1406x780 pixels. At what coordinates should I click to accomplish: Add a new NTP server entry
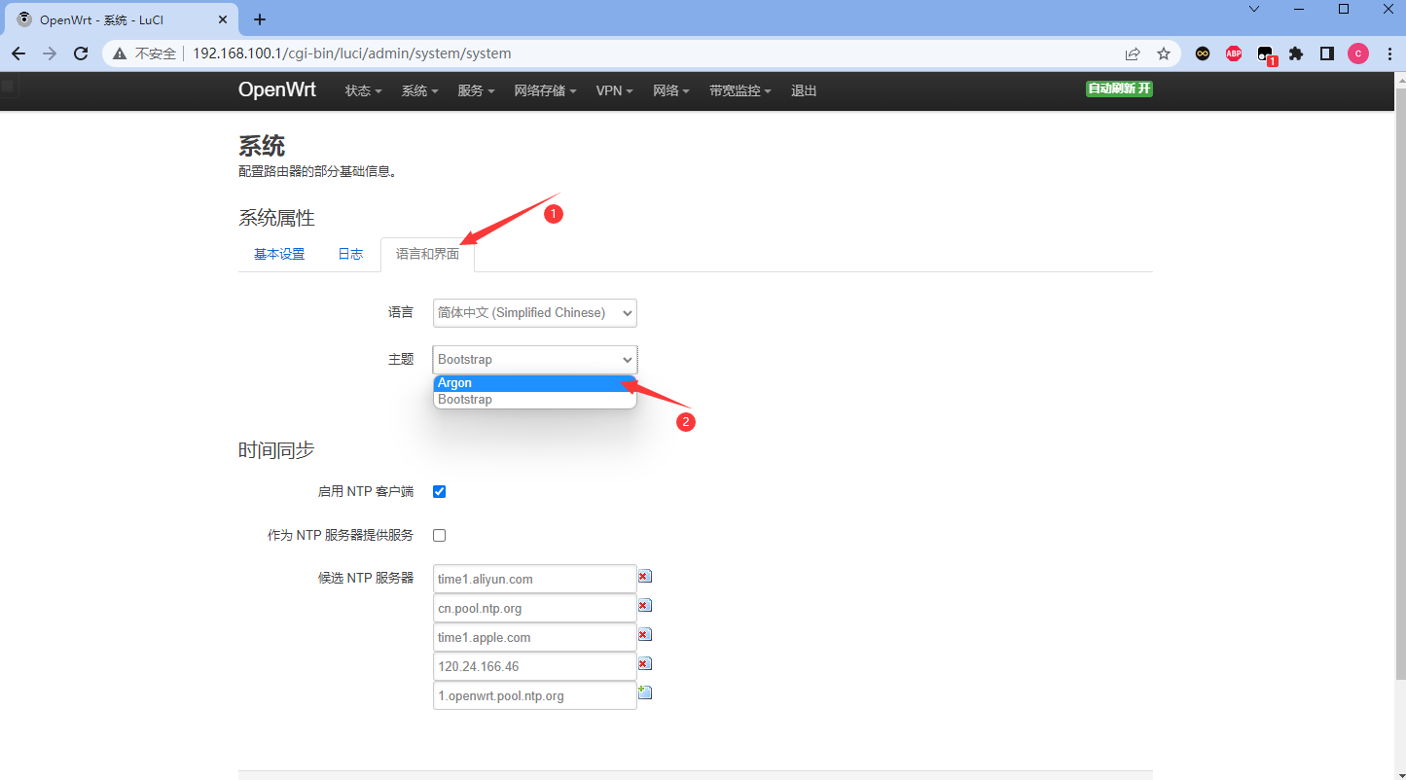[644, 692]
